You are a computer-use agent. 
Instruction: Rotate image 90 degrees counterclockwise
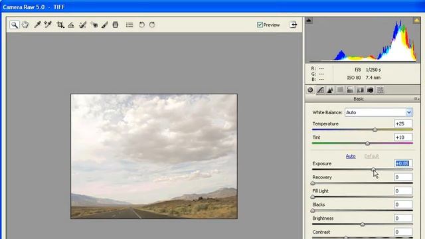[x=141, y=25]
